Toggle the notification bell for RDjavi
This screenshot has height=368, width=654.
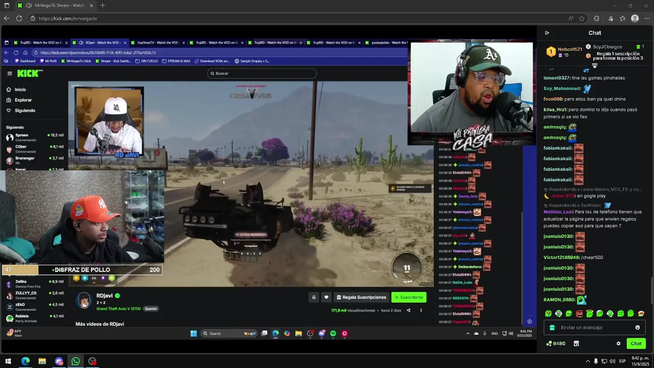click(x=314, y=297)
